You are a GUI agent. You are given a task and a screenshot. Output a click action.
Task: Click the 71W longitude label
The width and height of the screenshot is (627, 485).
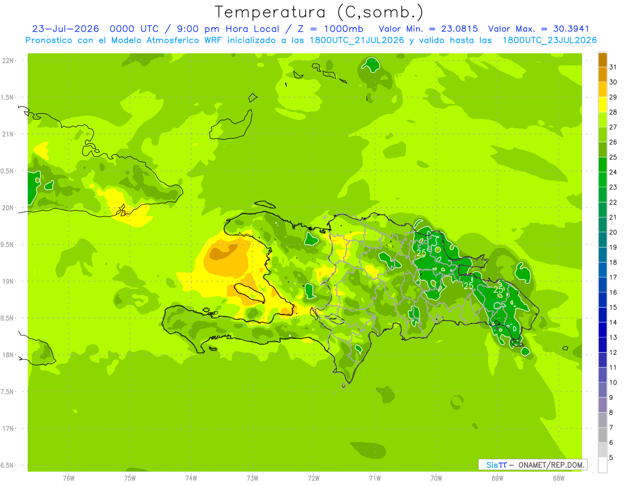coord(375,478)
